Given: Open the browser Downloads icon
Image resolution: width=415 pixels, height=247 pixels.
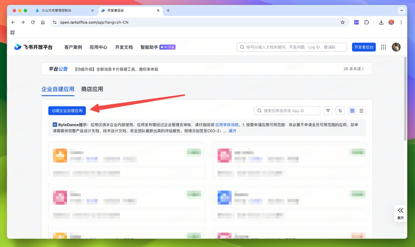Looking at the screenshot, I should 381,22.
